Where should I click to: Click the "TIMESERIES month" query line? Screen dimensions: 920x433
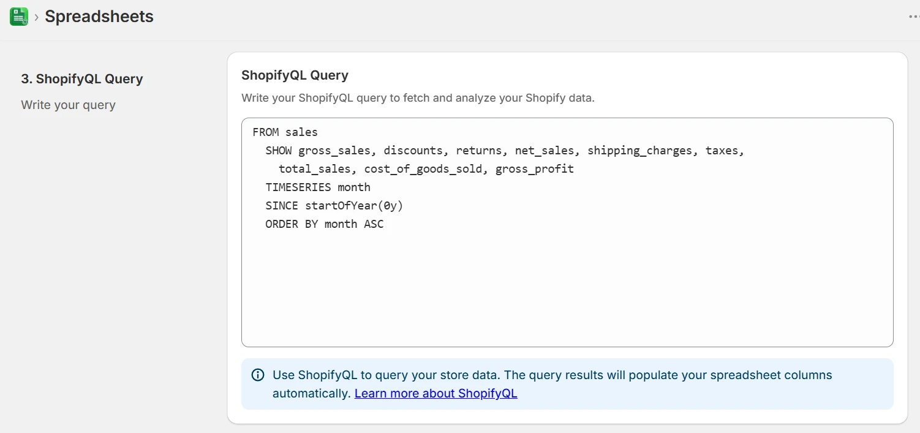(318, 187)
